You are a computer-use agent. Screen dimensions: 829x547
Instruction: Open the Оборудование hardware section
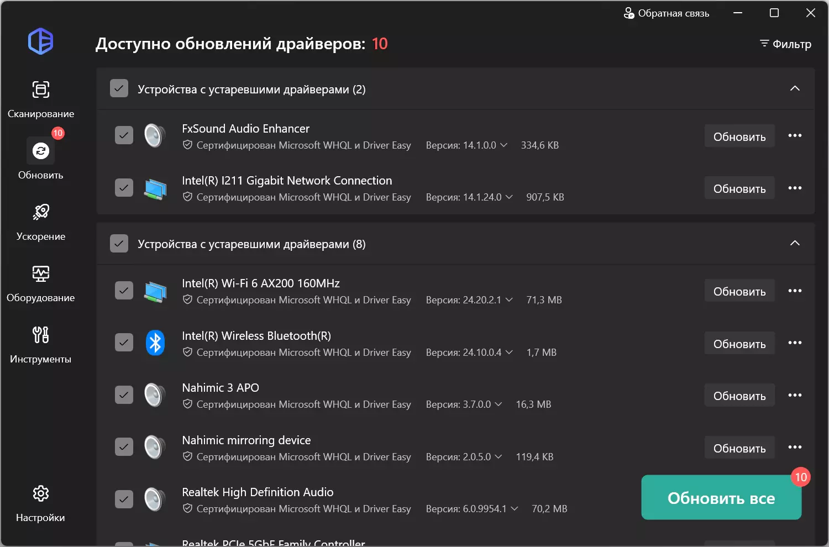41,283
